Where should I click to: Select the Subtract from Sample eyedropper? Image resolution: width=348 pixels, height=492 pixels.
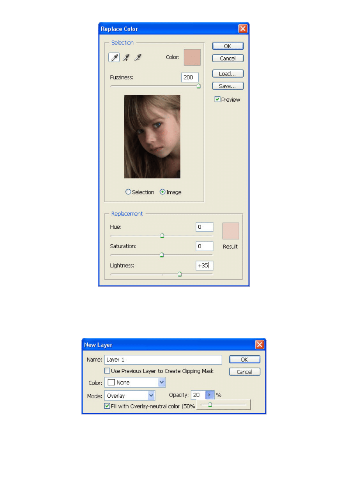(138, 58)
